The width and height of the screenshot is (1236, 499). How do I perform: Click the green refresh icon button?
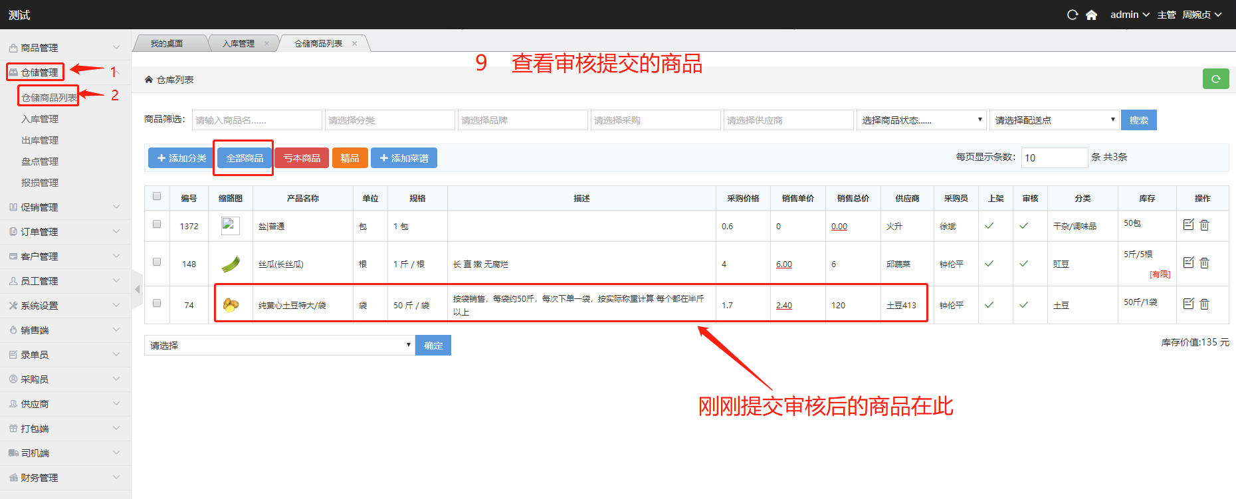[x=1215, y=79]
